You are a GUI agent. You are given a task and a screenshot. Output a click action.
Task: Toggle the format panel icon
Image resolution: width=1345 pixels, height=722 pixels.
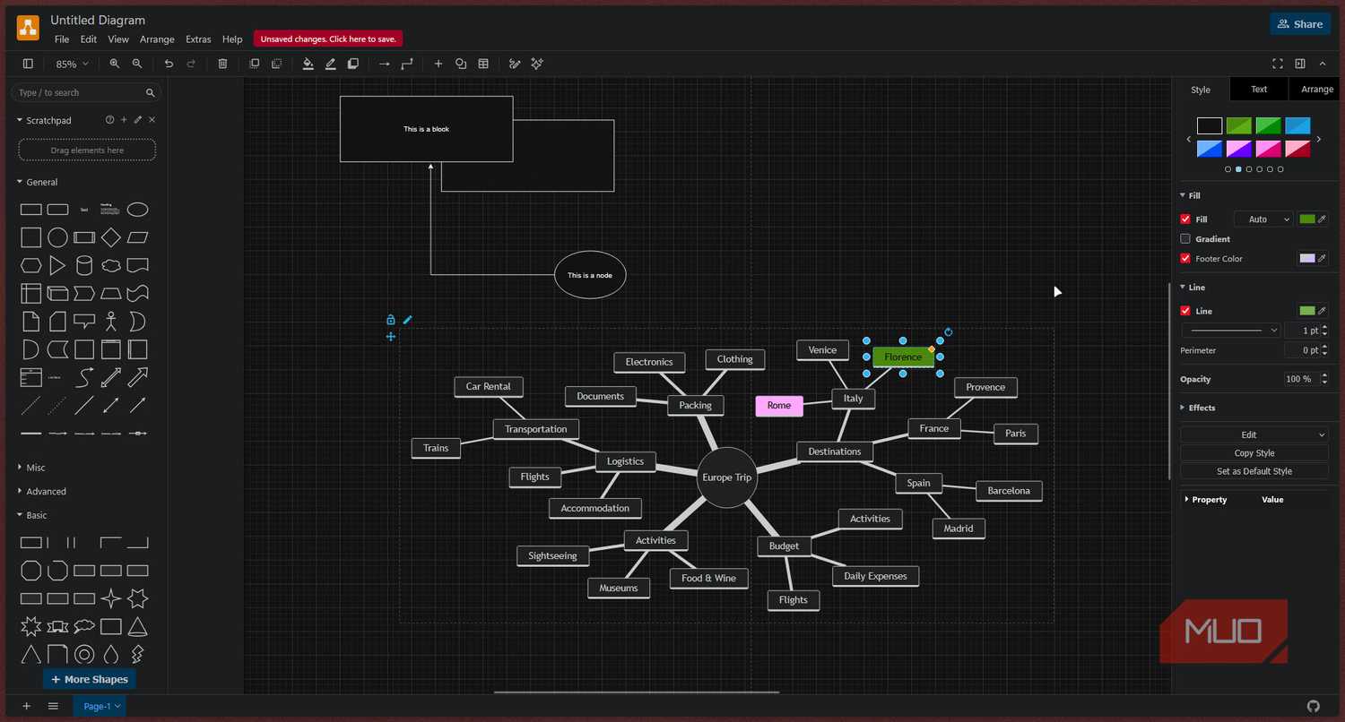[1300, 64]
